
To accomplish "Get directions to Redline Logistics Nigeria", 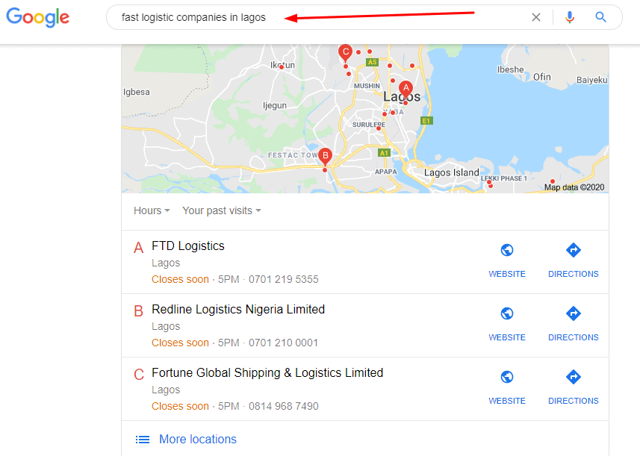I will click(x=574, y=314).
